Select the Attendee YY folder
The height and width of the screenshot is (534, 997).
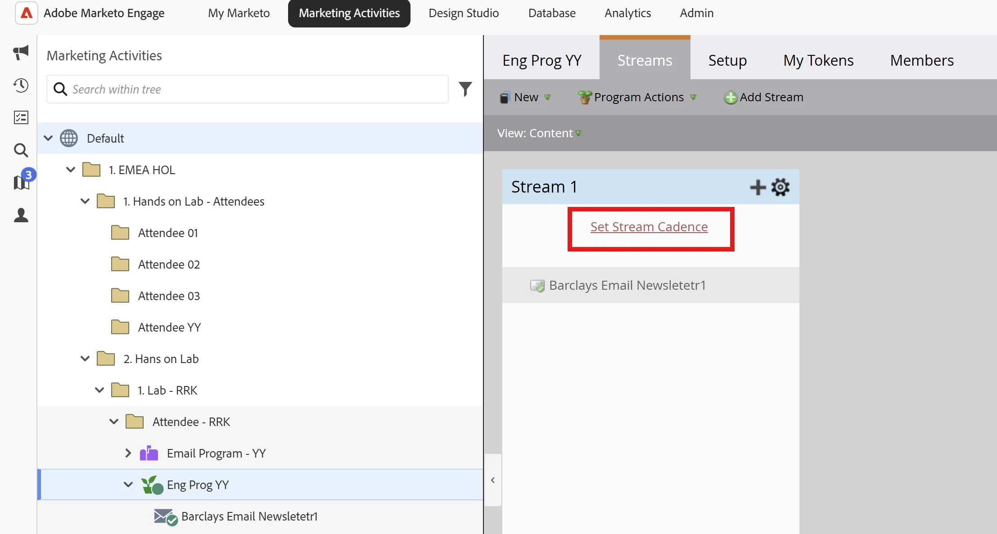169,327
